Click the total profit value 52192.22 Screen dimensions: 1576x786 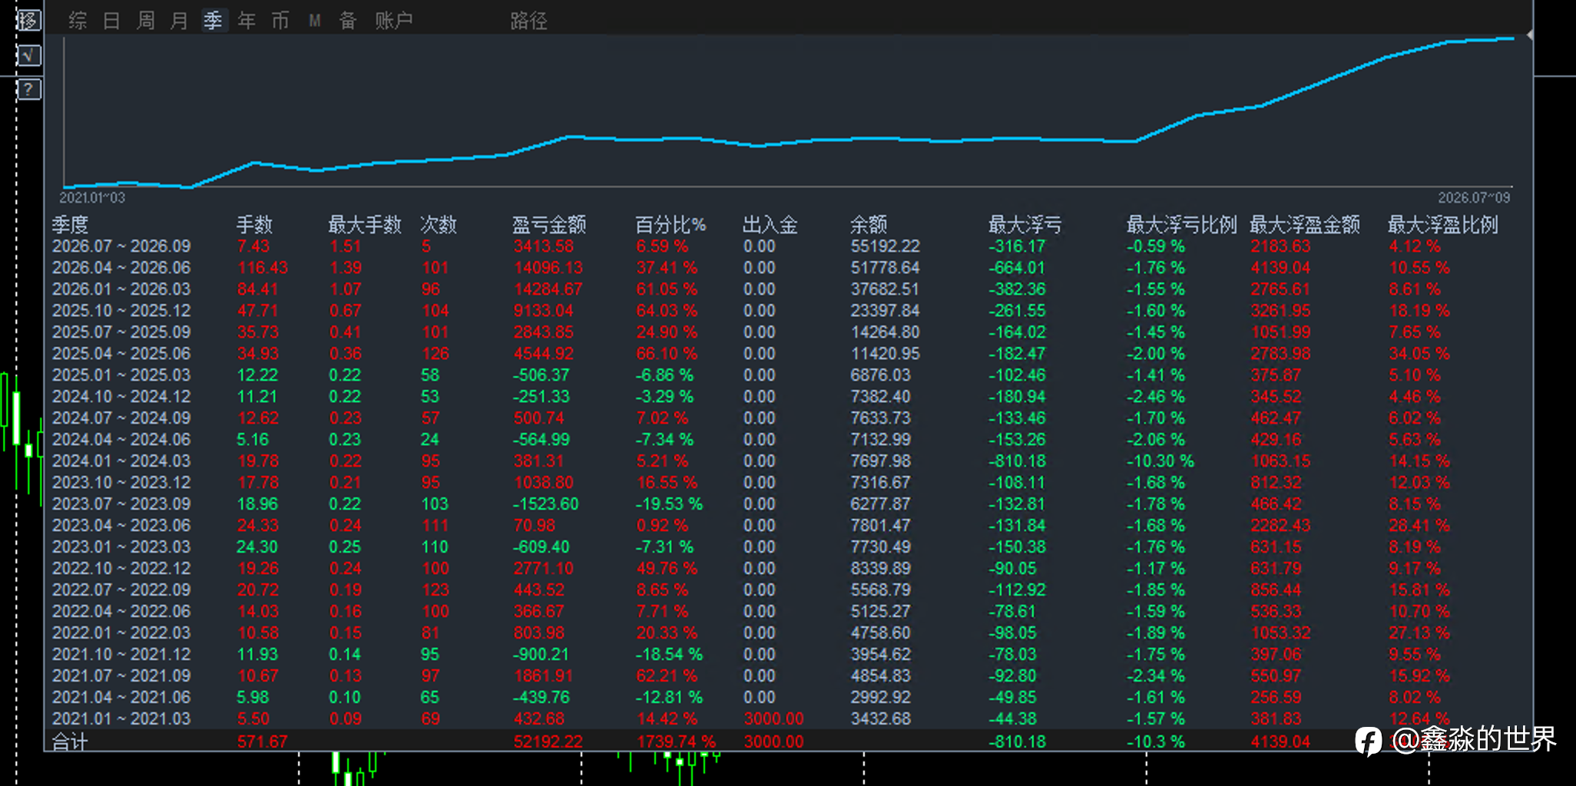[548, 741]
